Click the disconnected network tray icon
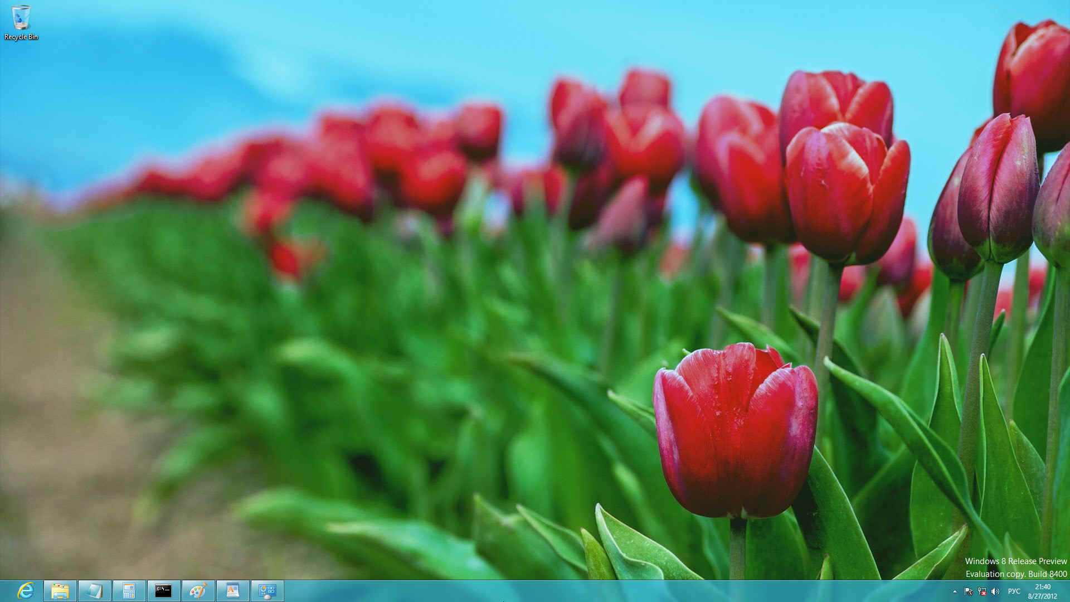This screenshot has height=602, width=1070. coord(982,591)
